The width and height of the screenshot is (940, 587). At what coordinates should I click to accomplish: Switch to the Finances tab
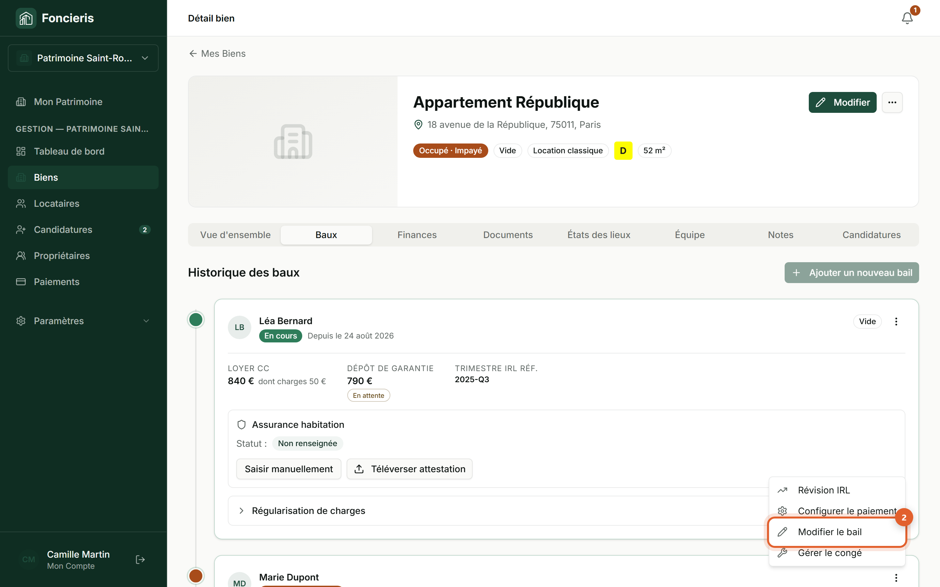click(417, 235)
